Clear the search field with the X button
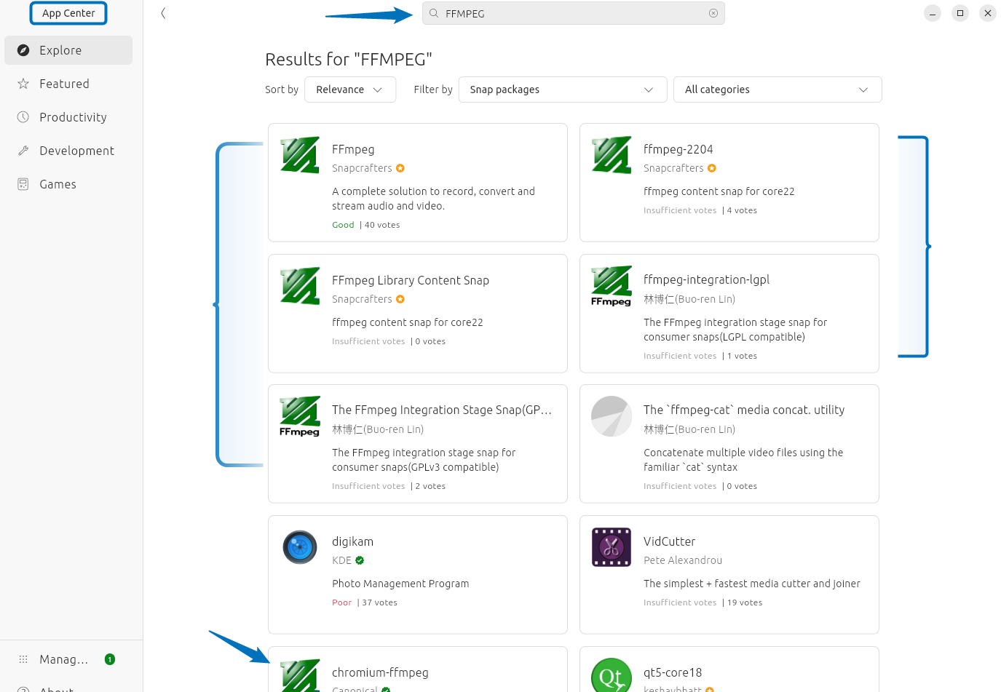This screenshot has height=692, width=1001. (x=713, y=13)
